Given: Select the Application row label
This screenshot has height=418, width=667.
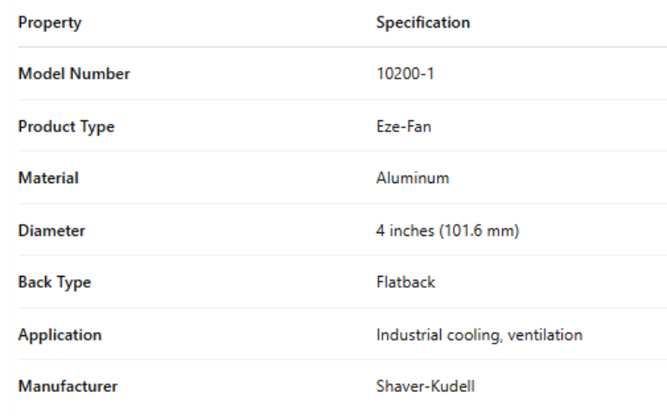Looking at the screenshot, I should [59, 335].
